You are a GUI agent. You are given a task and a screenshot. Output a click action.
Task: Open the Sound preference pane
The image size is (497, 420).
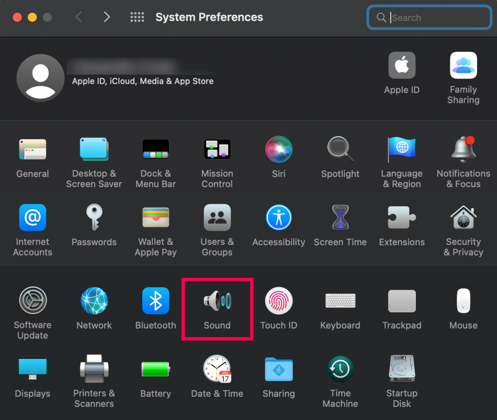click(x=217, y=308)
